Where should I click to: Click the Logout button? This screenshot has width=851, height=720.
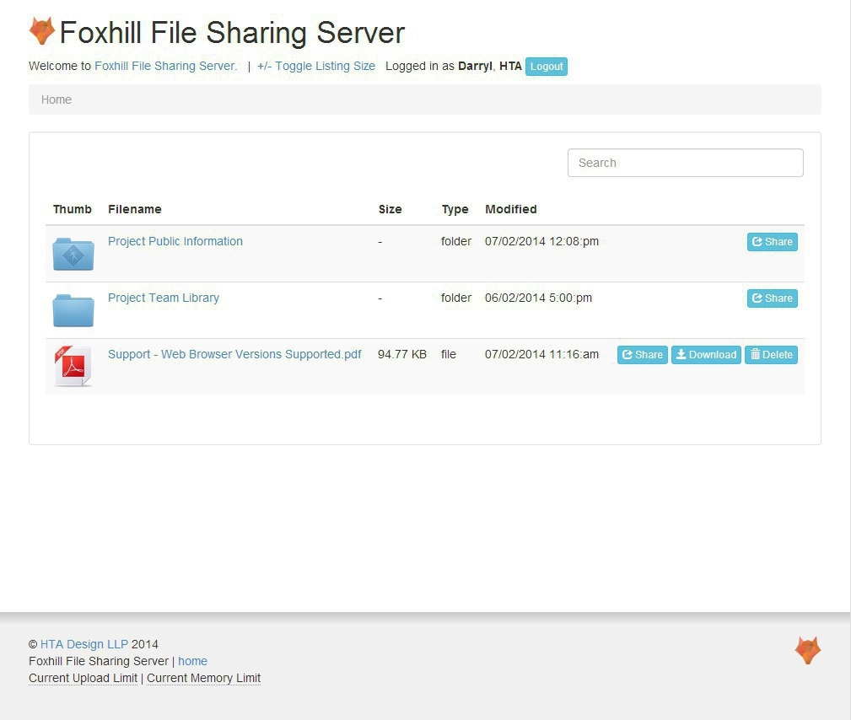[x=546, y=66]
